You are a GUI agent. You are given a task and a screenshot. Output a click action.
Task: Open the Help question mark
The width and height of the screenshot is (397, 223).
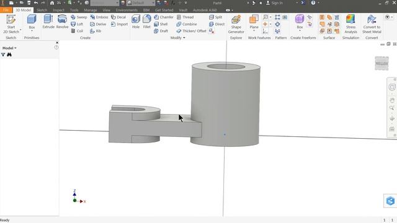coord(313,2)
